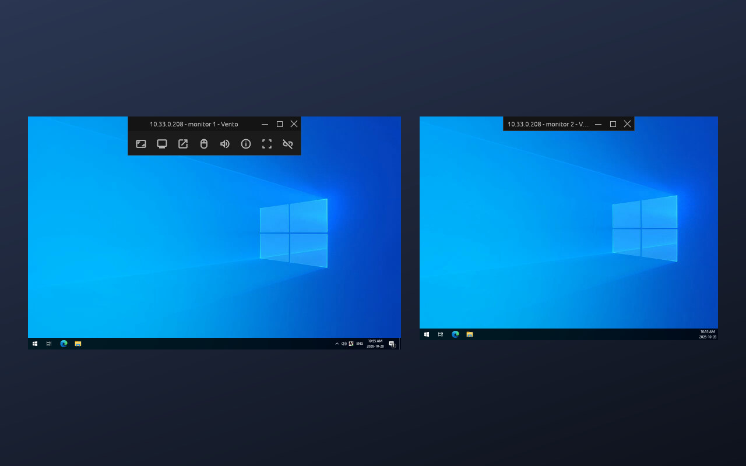
Task: Minimize the monitor 2 Vento window
Action: click(x=599, y=124)
